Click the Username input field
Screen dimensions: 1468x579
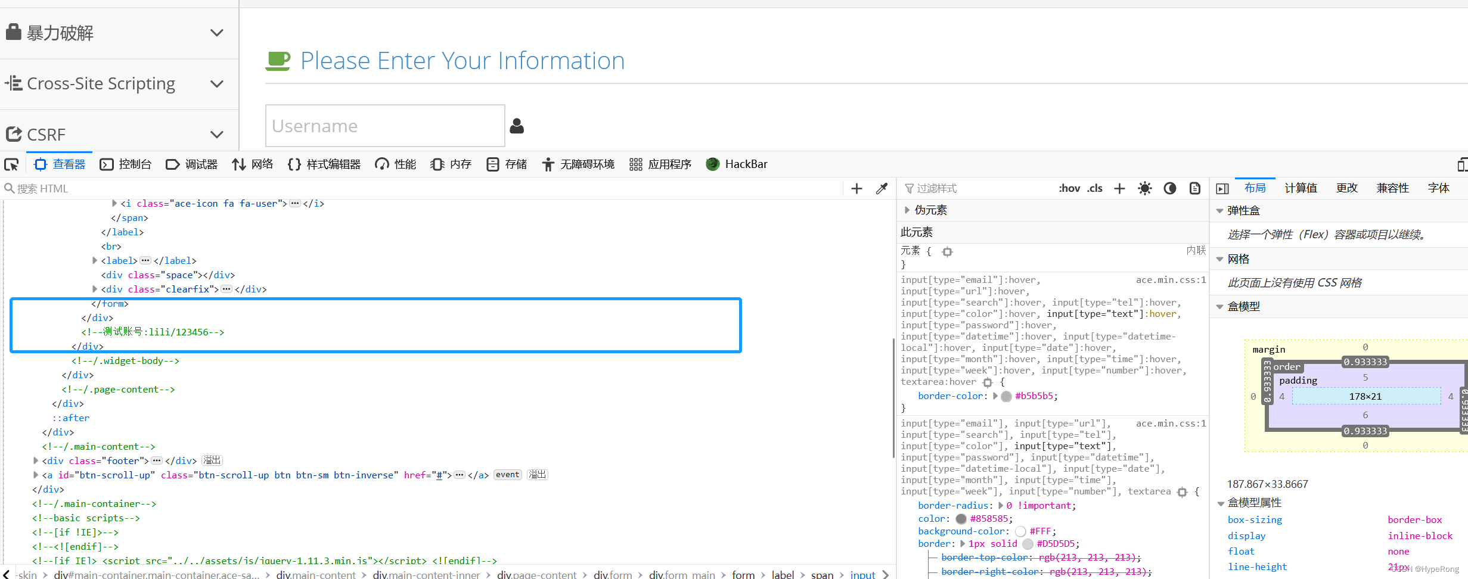(385, 126)
